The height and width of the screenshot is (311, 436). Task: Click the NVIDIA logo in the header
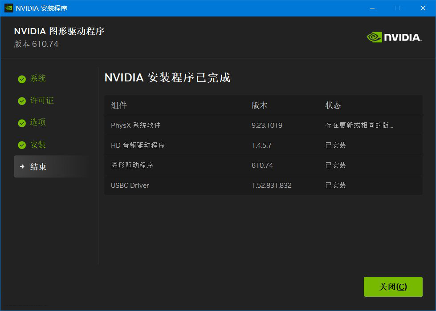[394, 37]
